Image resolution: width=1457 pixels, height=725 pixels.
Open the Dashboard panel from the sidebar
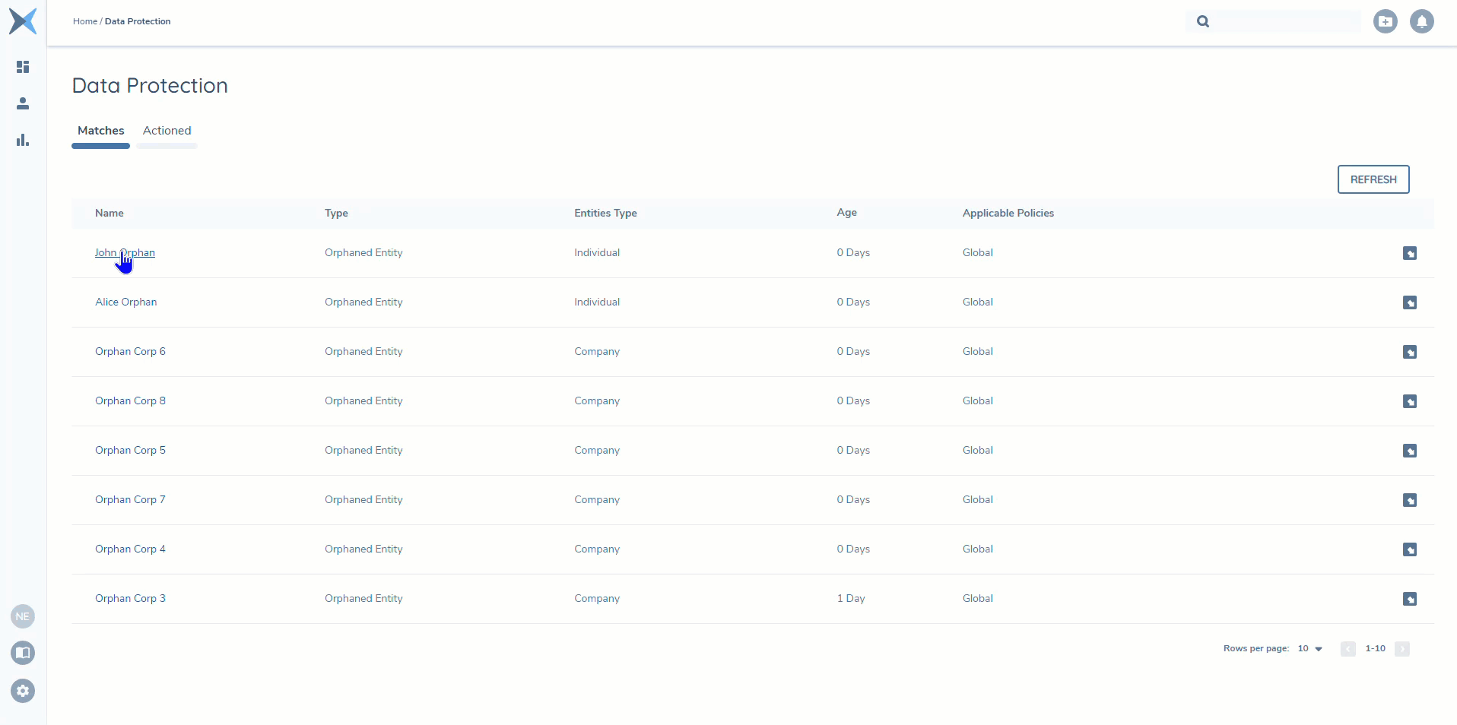(23, 67)
